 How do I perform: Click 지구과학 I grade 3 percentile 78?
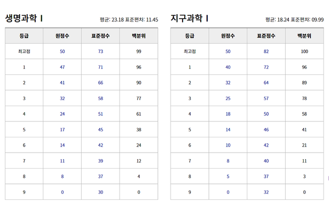pyautogui.click(x=304, y=98)
